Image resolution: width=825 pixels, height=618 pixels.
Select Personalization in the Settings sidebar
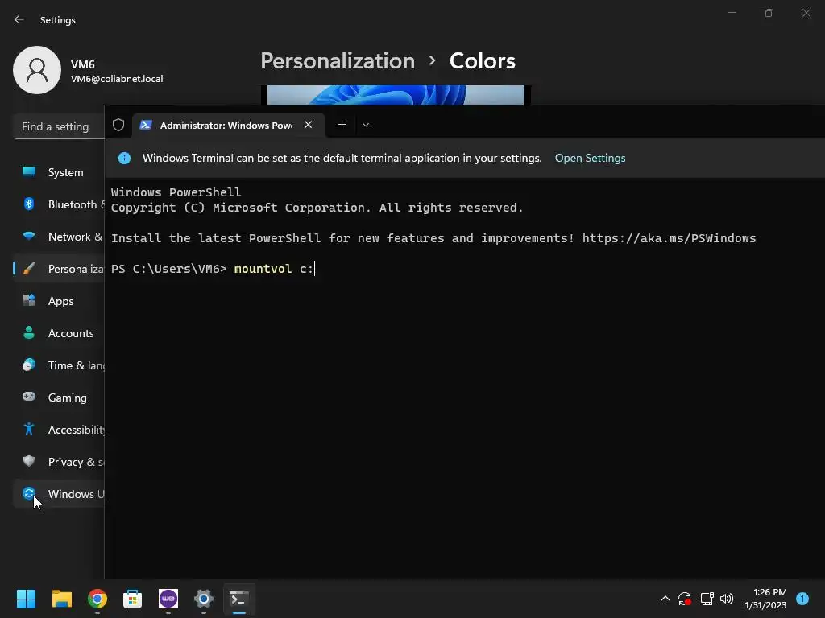pos(58,269)
